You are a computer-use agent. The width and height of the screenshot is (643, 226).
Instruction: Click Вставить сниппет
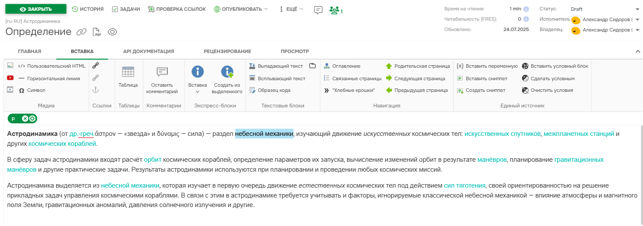482,78
